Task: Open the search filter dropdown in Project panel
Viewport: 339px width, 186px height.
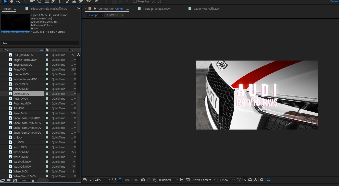Action: point(5,43)
